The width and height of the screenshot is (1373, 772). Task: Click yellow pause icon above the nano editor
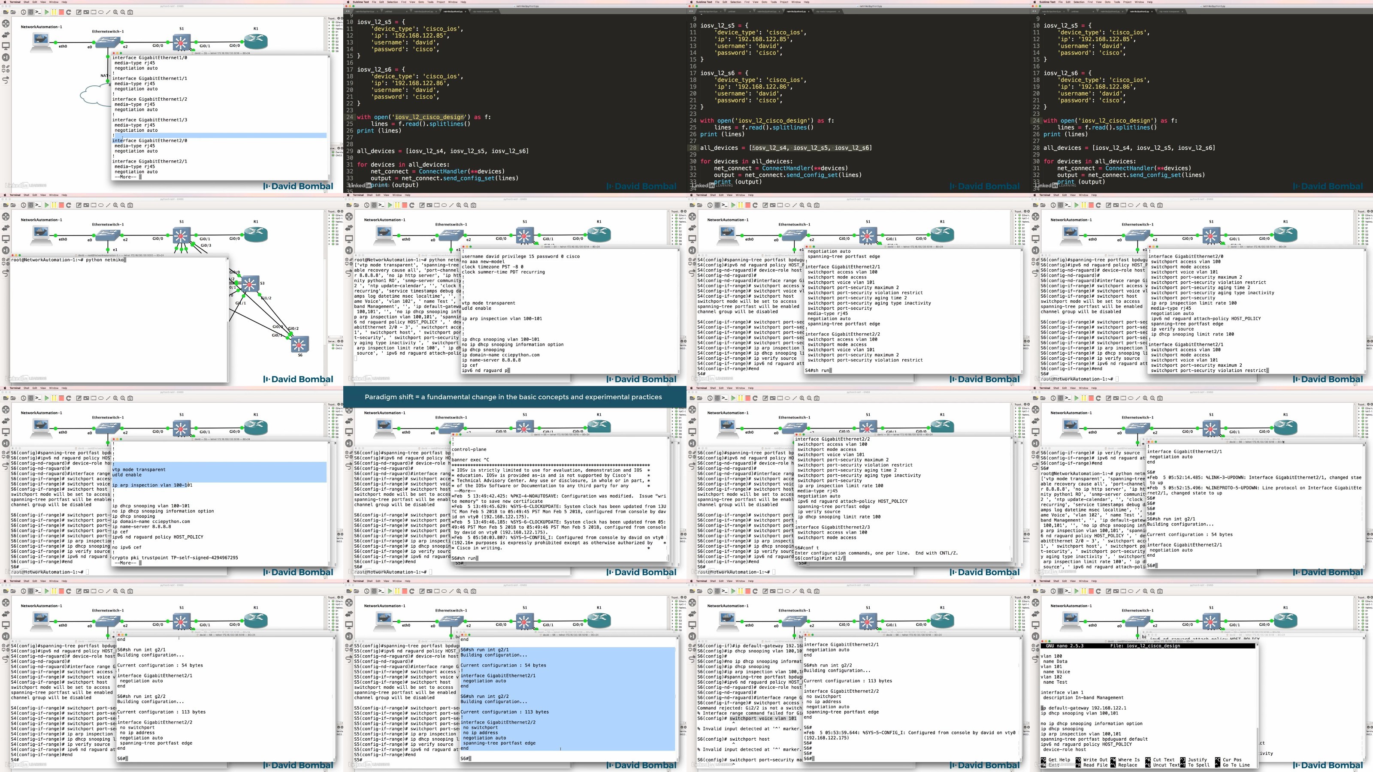click(x=1083, y=591)
